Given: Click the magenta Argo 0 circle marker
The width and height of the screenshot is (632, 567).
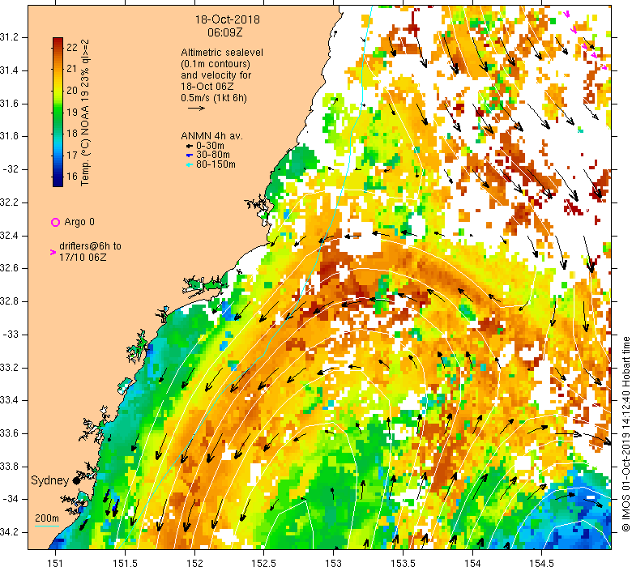Looking at the screenshot, I should tap(55, 222).
